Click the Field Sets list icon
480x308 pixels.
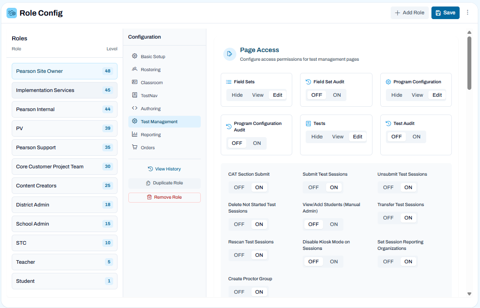tap(229, 82)
